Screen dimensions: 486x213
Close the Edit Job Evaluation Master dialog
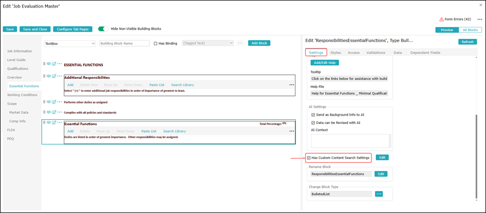click(481, 5)
